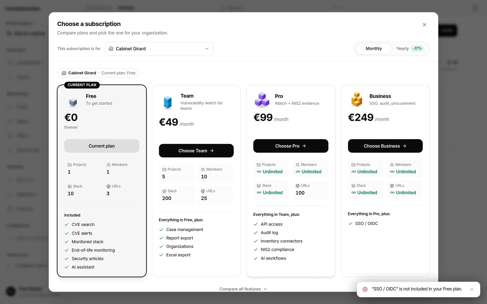487x304 pixels.
Task: Dismiss the SSO / OIDC error toast
Action: coord(472,289)
